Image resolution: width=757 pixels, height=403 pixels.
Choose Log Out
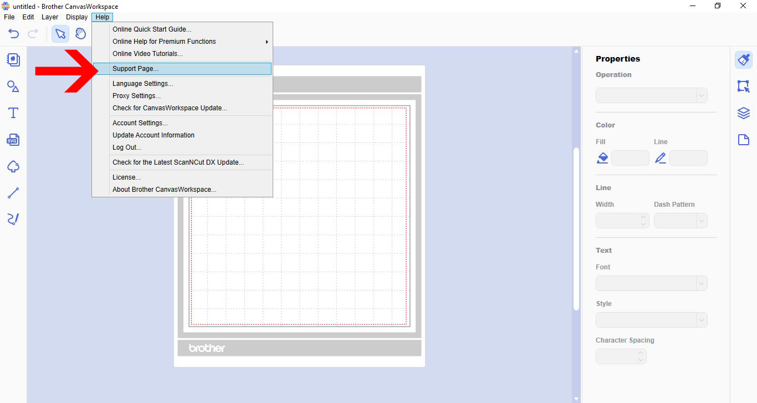[x=182, y=147]
